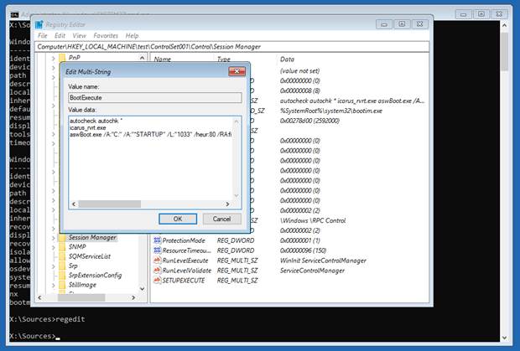
Task: Click the '0x00278d00 (2592000)' data cell
Action: point(309,121)
